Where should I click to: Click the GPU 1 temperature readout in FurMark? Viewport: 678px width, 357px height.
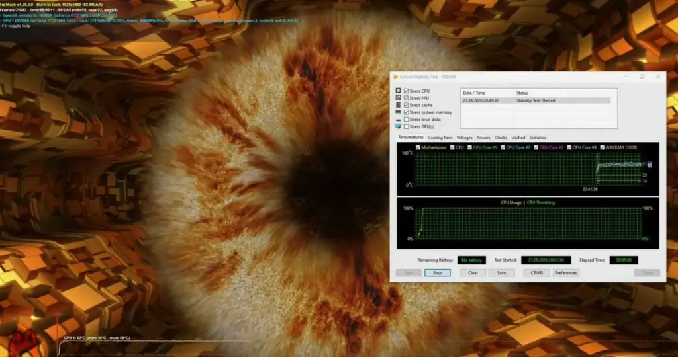pyautogui.click(x=97, y=338)
